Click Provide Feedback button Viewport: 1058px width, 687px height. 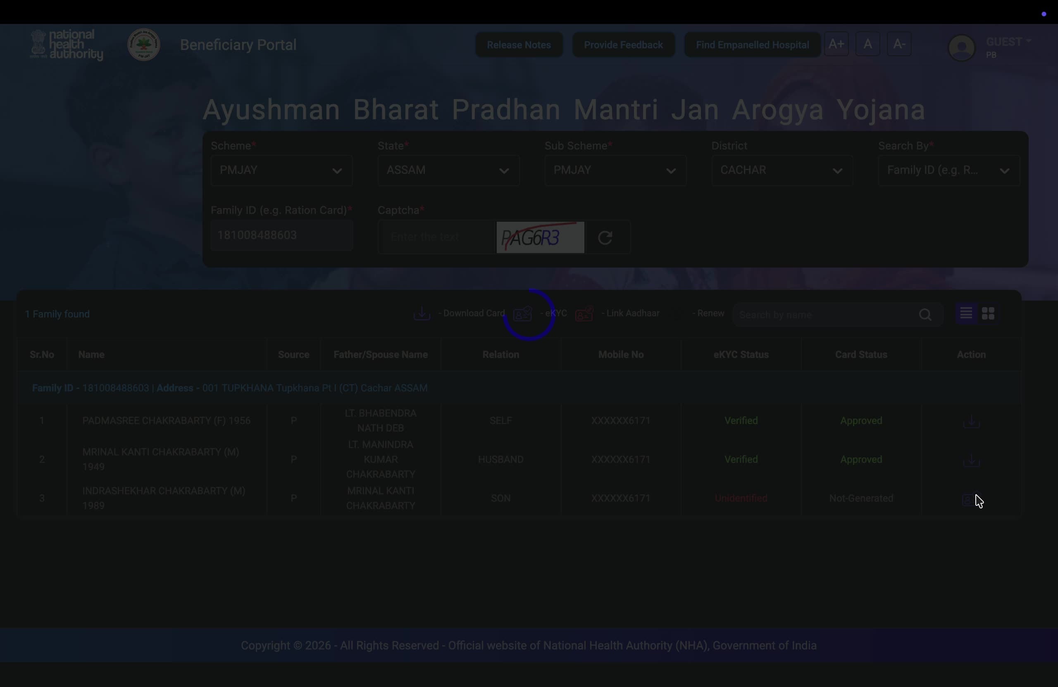pos(623,45)
